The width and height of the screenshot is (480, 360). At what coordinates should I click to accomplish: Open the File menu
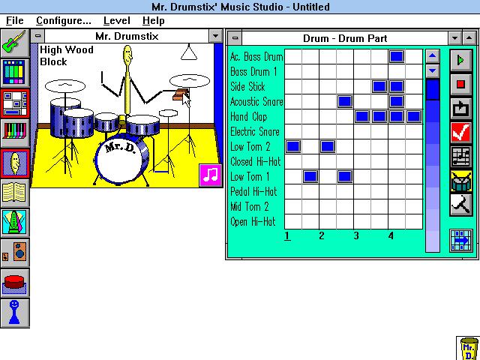(15, 20)
